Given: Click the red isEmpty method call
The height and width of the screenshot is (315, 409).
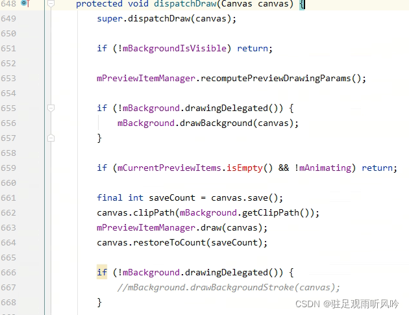Looking at the screenshot, I should (x=244, y=168).
